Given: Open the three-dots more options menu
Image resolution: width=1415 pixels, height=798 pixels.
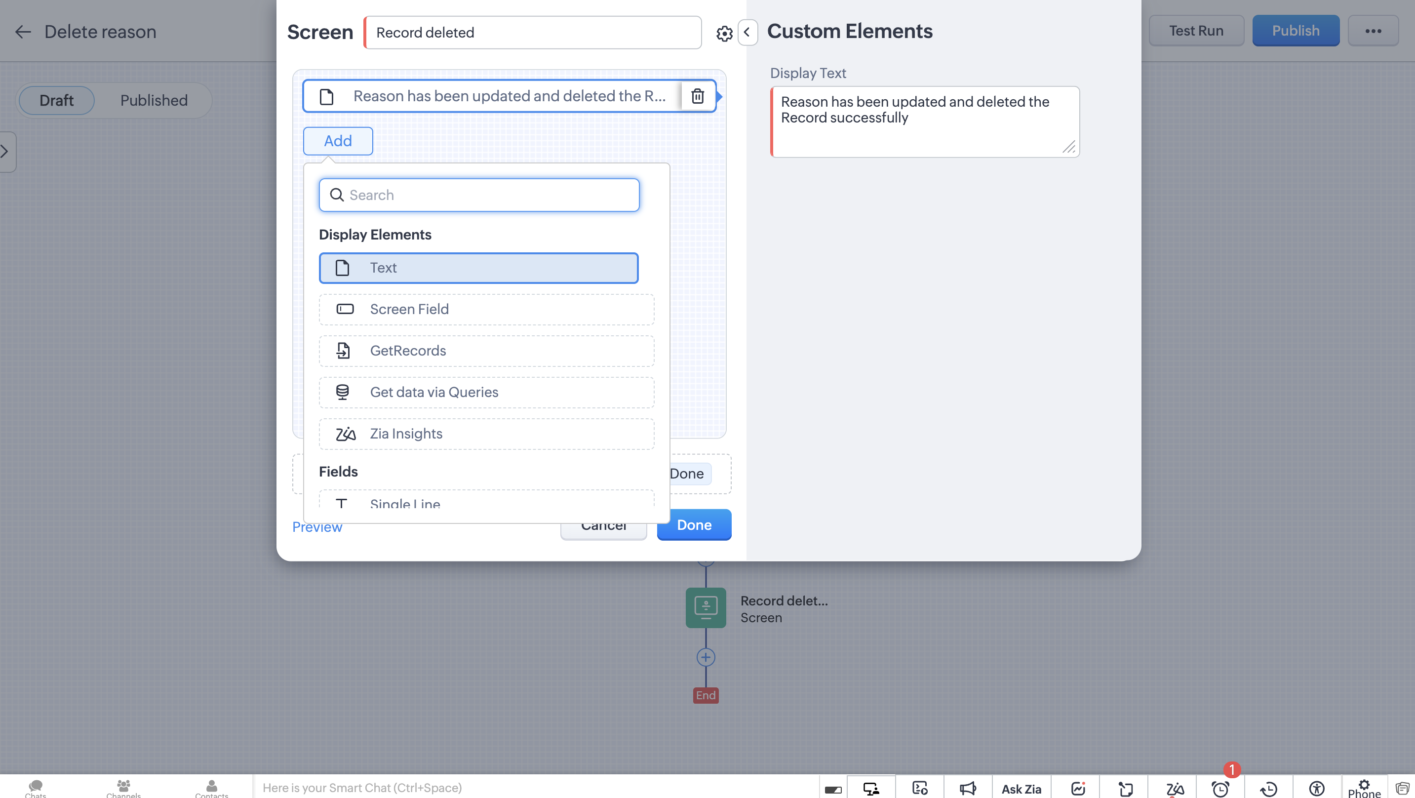Looking at the screenshot, I should [1373, 31].
